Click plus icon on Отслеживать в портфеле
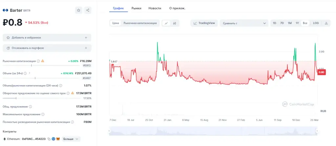Screen dimensions: 336x146 click(x=86, y=48)
